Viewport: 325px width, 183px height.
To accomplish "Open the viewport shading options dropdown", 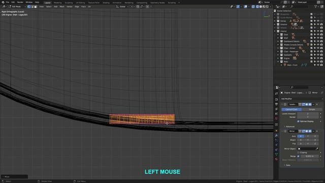I will click(270, 7).
